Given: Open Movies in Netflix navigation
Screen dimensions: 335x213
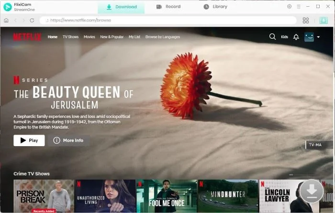Looking at the screenshot, I should 89,37.
